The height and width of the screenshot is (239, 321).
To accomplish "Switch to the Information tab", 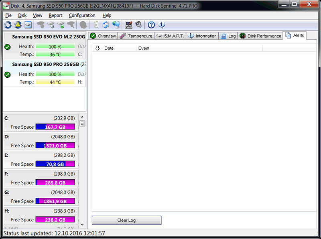I will pos(202,36).
